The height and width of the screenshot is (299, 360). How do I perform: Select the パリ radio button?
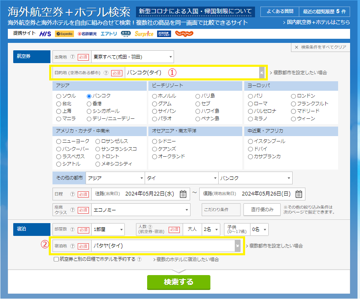pos(250,96)
